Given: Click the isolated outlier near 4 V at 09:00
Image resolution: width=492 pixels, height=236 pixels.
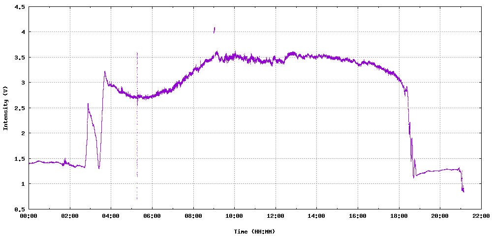Looking at the screenshot, I should point(215,30).
